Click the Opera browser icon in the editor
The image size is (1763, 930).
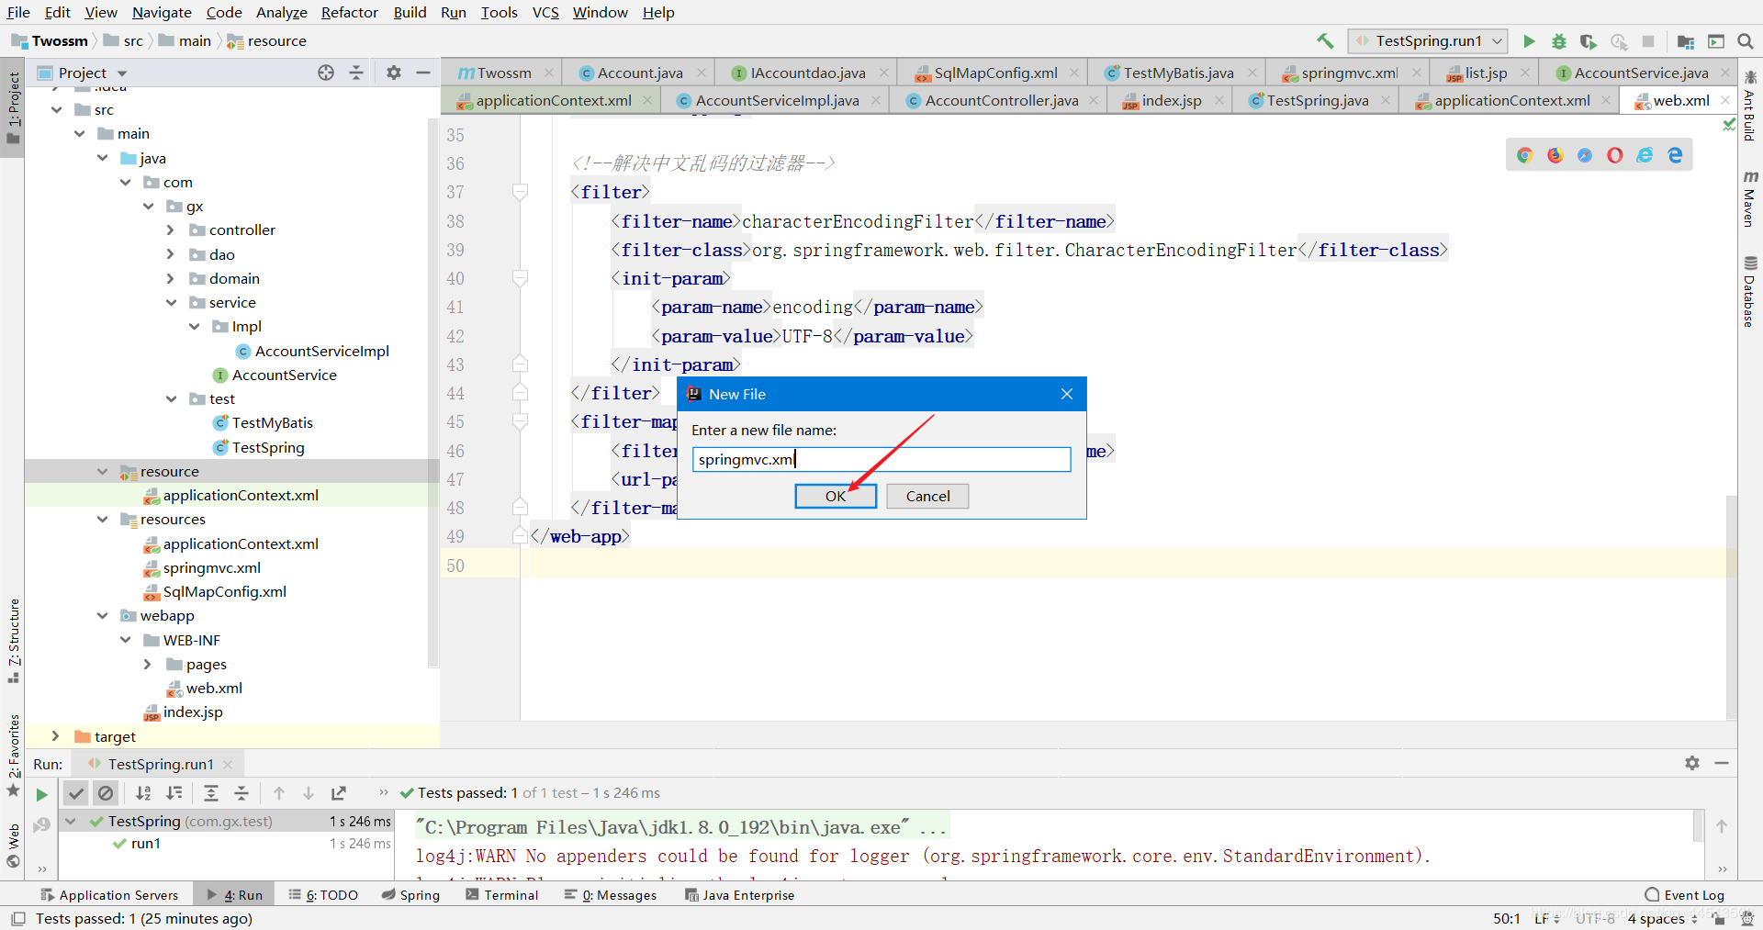pyautogui.click(x=1614, y=155)
